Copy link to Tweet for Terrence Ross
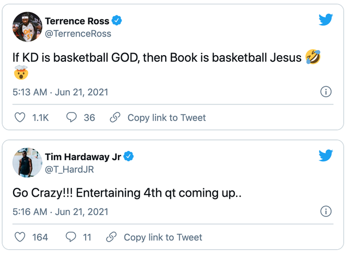This screenshot has width=349, height=253. pos(166,117)
